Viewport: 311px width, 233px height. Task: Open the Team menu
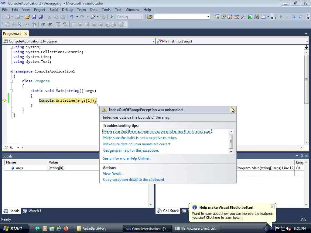81,9
